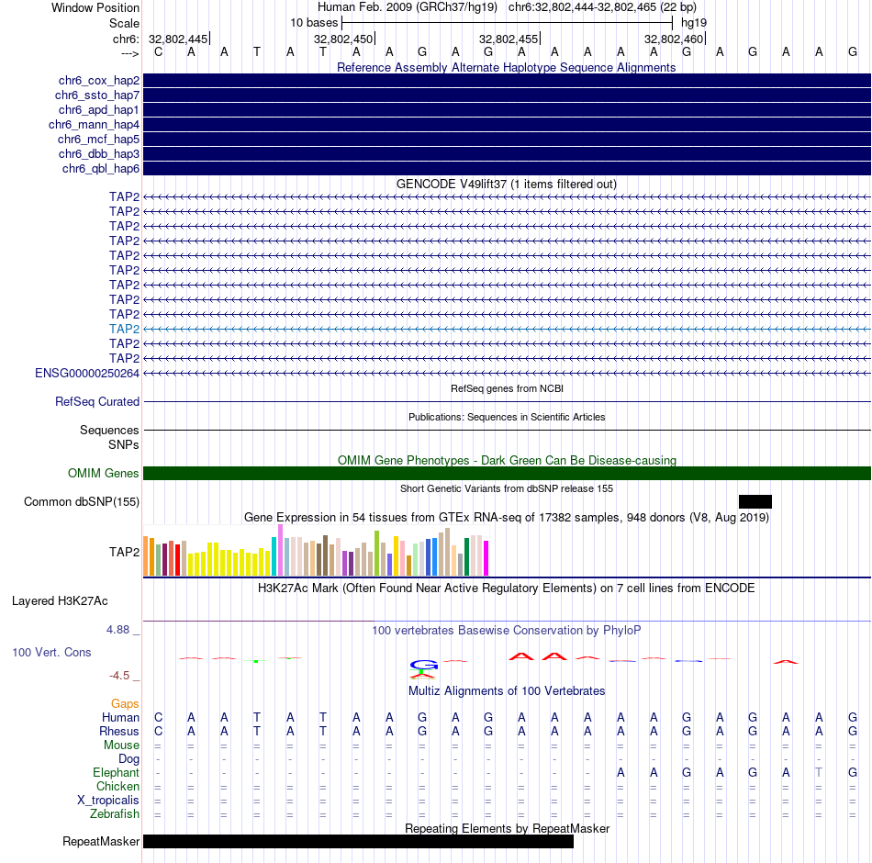The height and width of the screenshot is (863, 872).
Task: Click the chr6_qbl_hap6 dark blue alignment bar
Action: point(507,169)
